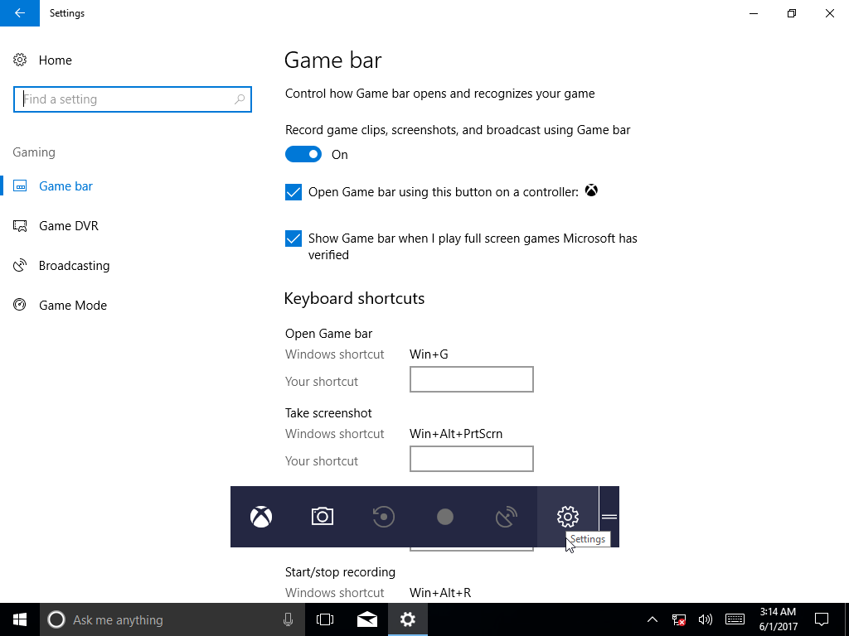This screenshot has height=636, width=849.
Task: Open the Xbox app from Game bar
Action: pos(261,517)
